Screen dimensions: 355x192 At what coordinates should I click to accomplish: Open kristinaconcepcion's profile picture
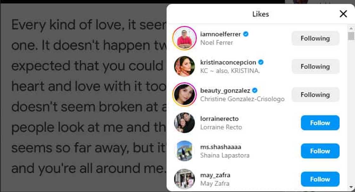click(184, 66)
